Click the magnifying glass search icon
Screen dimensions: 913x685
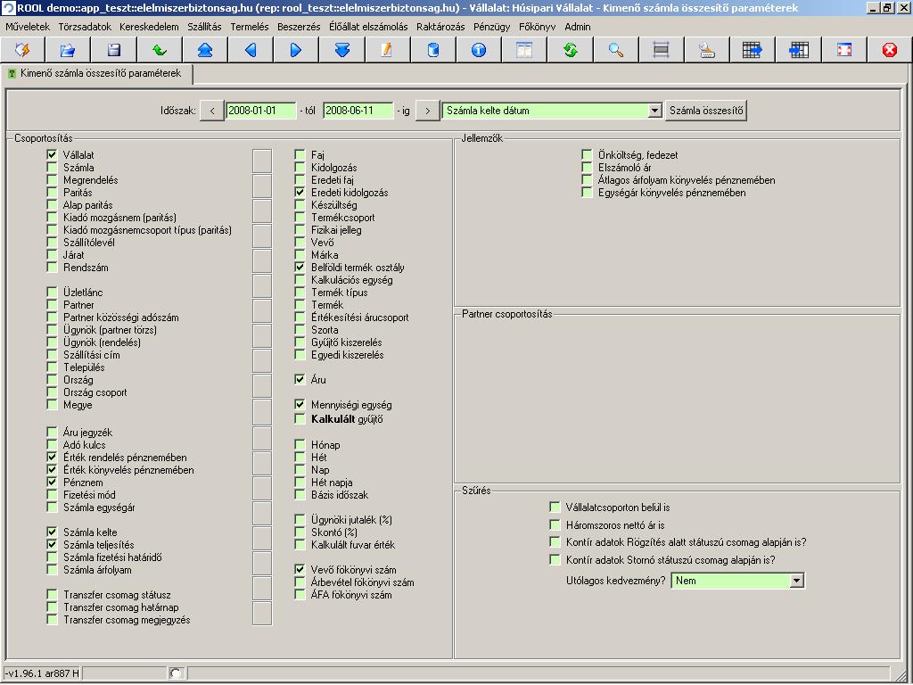click(616, 50)
